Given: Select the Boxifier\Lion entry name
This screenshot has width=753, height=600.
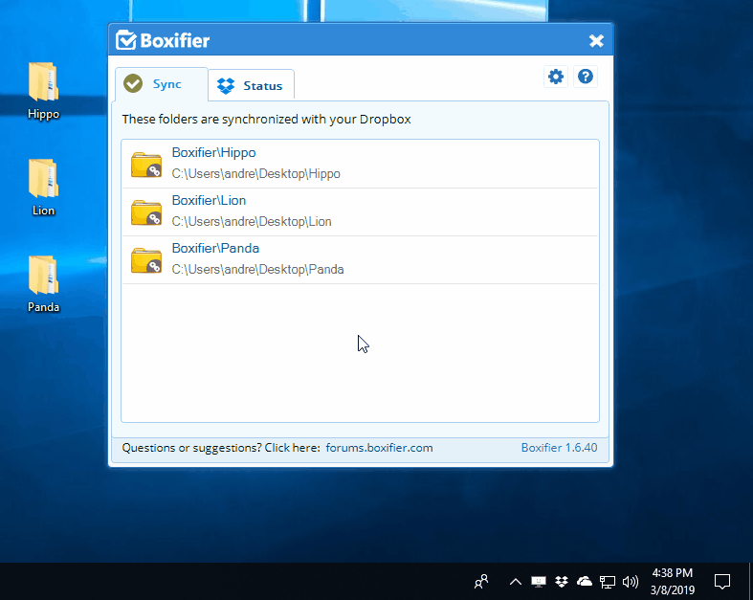Looking at the screenshot, I should (209, 200).
